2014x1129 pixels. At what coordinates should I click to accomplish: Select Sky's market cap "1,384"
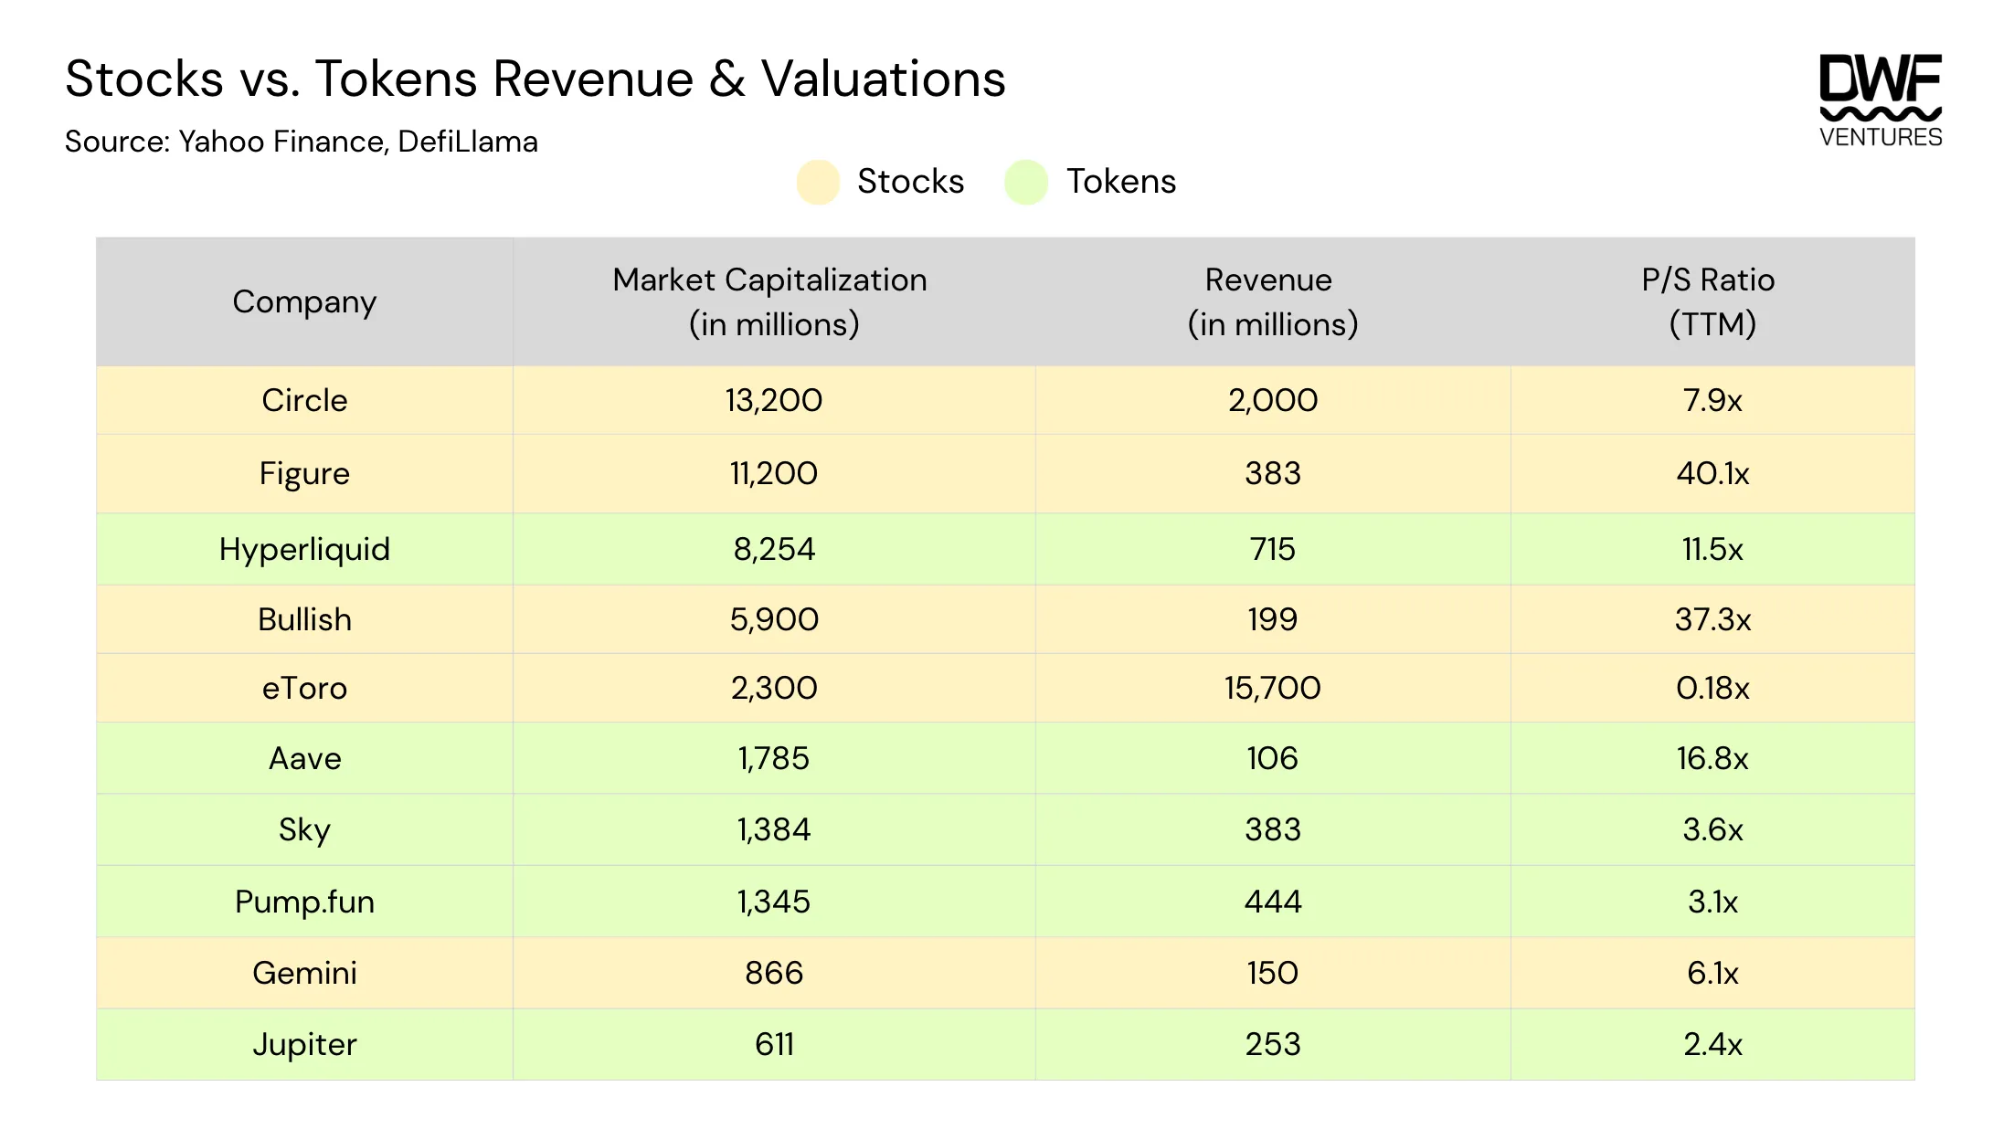774,829
